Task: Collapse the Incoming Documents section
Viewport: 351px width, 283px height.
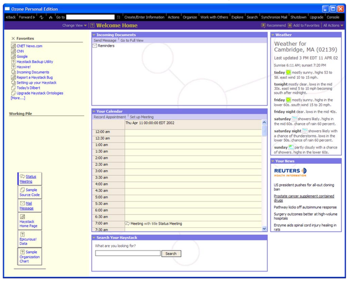Action: click(94, 35)
